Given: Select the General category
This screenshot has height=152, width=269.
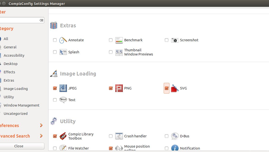Looking at the screenshot, I should tap(10, 47).
